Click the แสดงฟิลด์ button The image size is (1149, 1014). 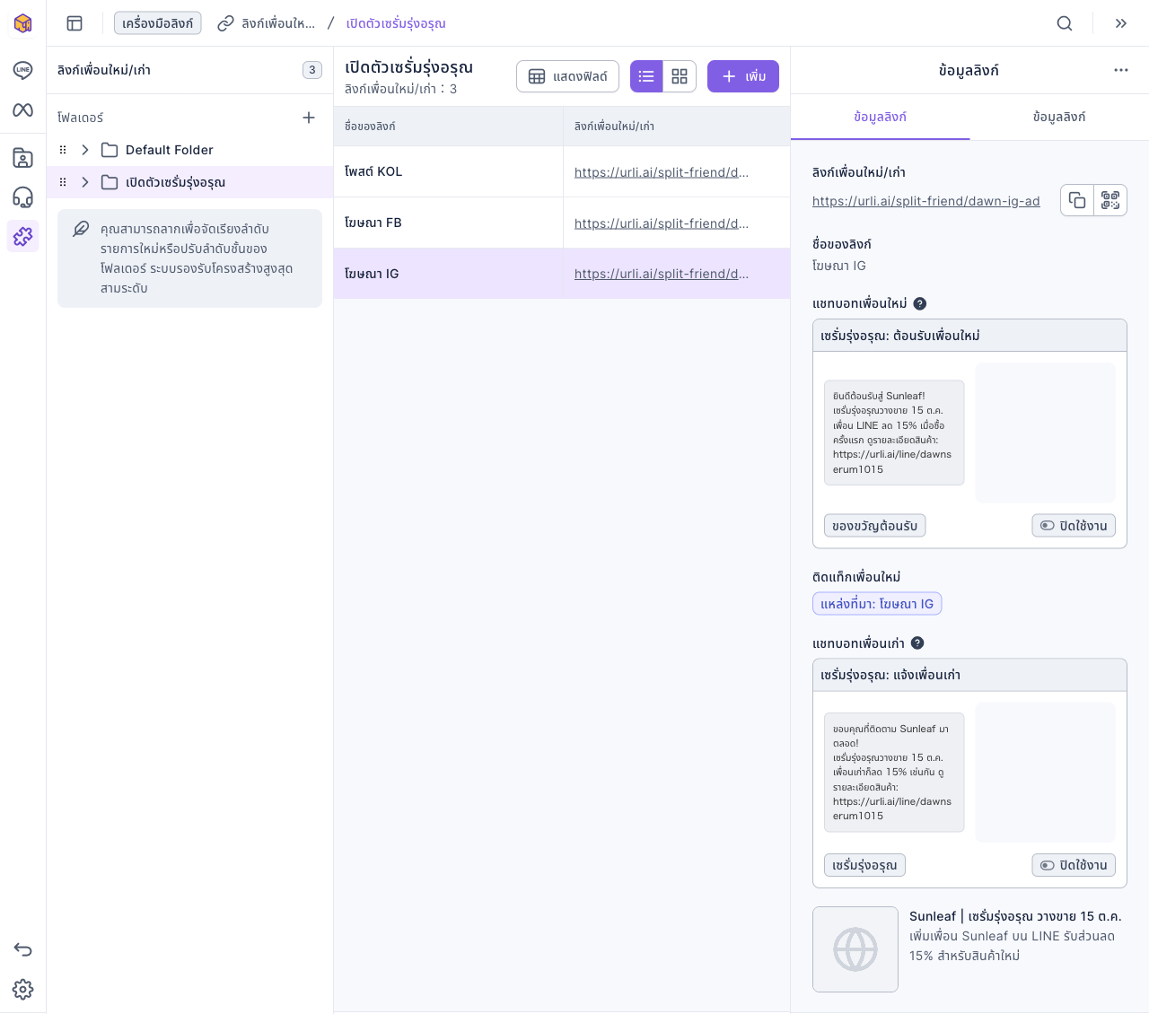point(567,76)
